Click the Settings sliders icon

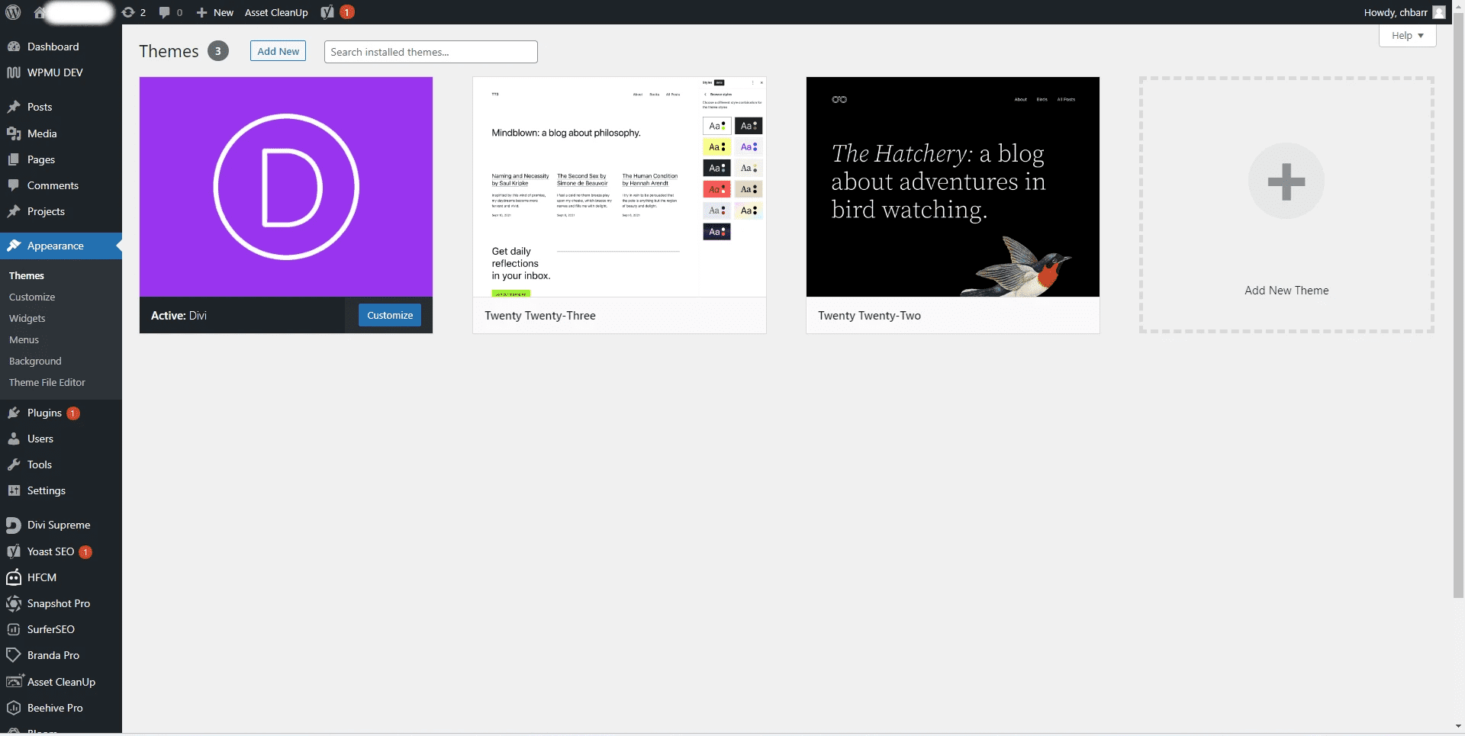[x=13, y=490]
